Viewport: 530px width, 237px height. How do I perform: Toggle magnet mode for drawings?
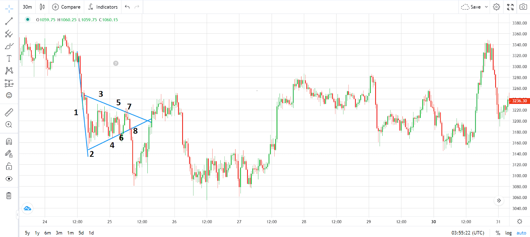point(9,142)
